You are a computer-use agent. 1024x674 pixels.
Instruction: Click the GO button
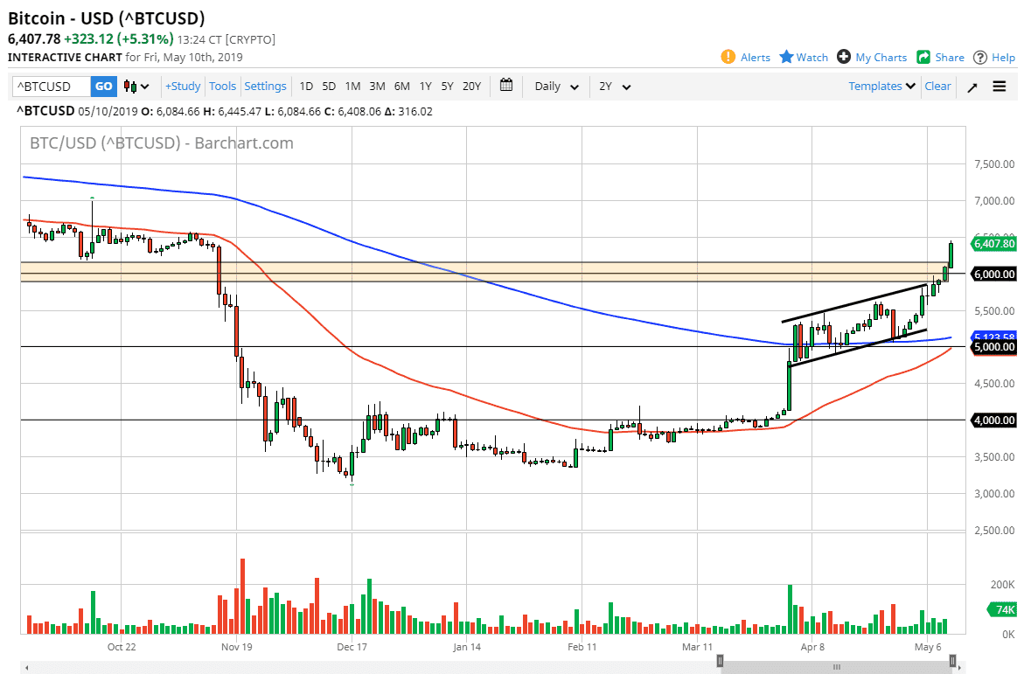click(x=103, y=86)
